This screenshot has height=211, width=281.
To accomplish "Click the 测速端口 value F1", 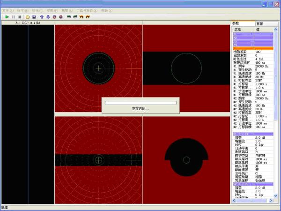I will point(257,152).
